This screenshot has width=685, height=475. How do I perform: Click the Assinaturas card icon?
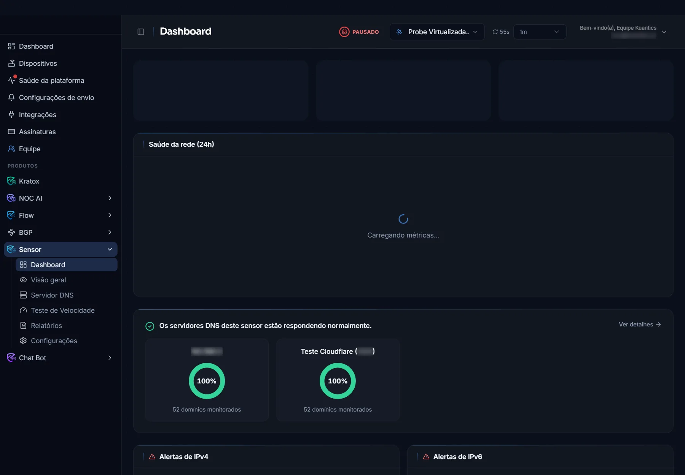point(11,132)
